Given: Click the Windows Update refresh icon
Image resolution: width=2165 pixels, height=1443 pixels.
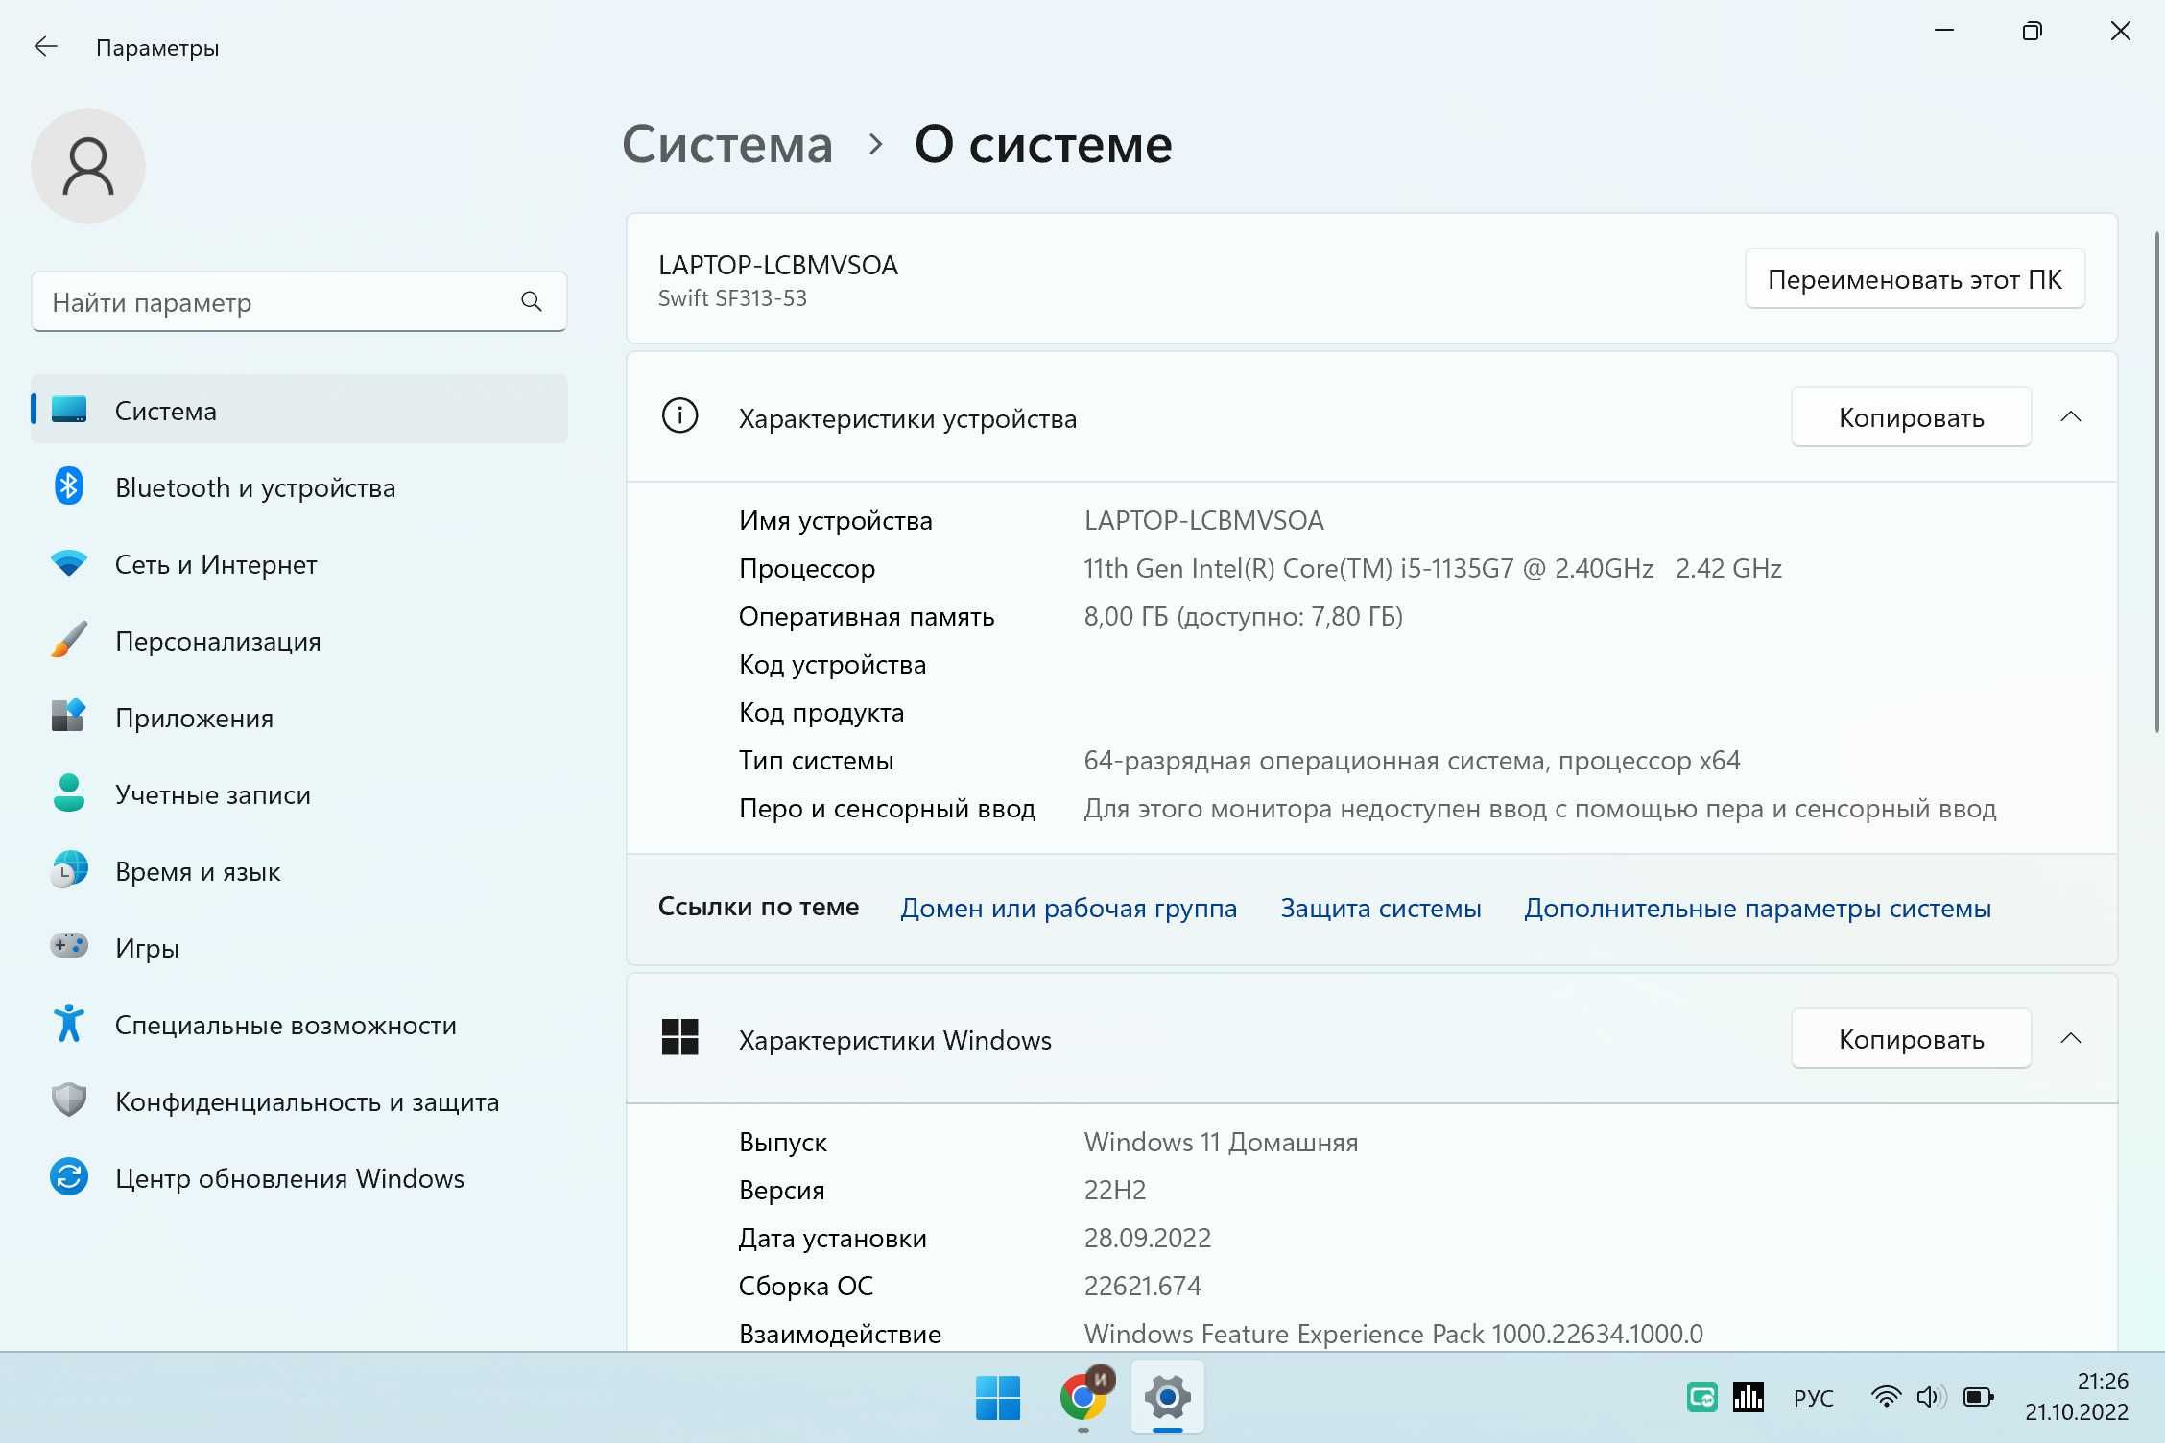Looking at the screenshot, I should point(69,1177).
